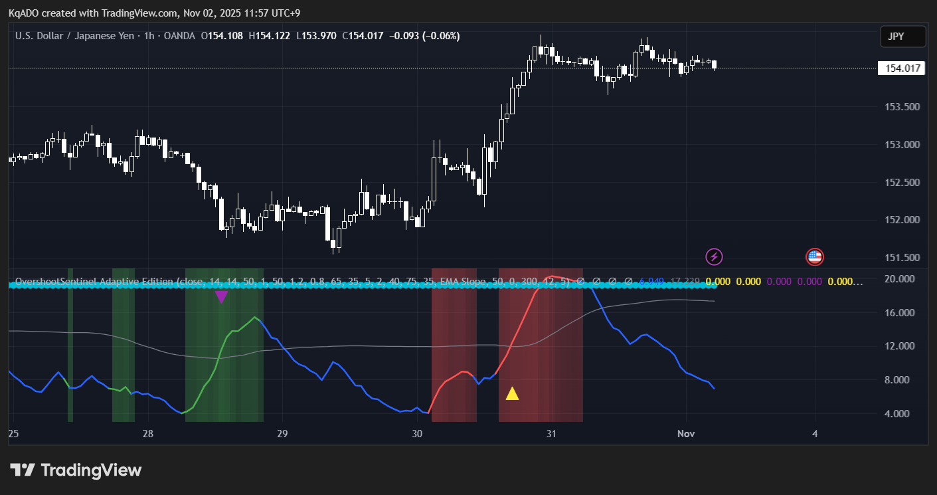Screen dimensions: 937x495
Task: Click the purple down-triangle signal marker
Action: tap(221, 297)
